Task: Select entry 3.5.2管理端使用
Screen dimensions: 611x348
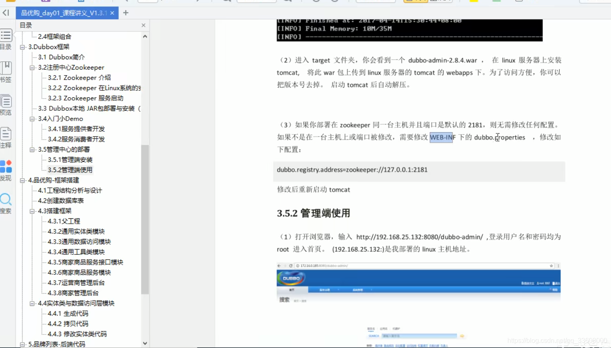Action: 70,170
